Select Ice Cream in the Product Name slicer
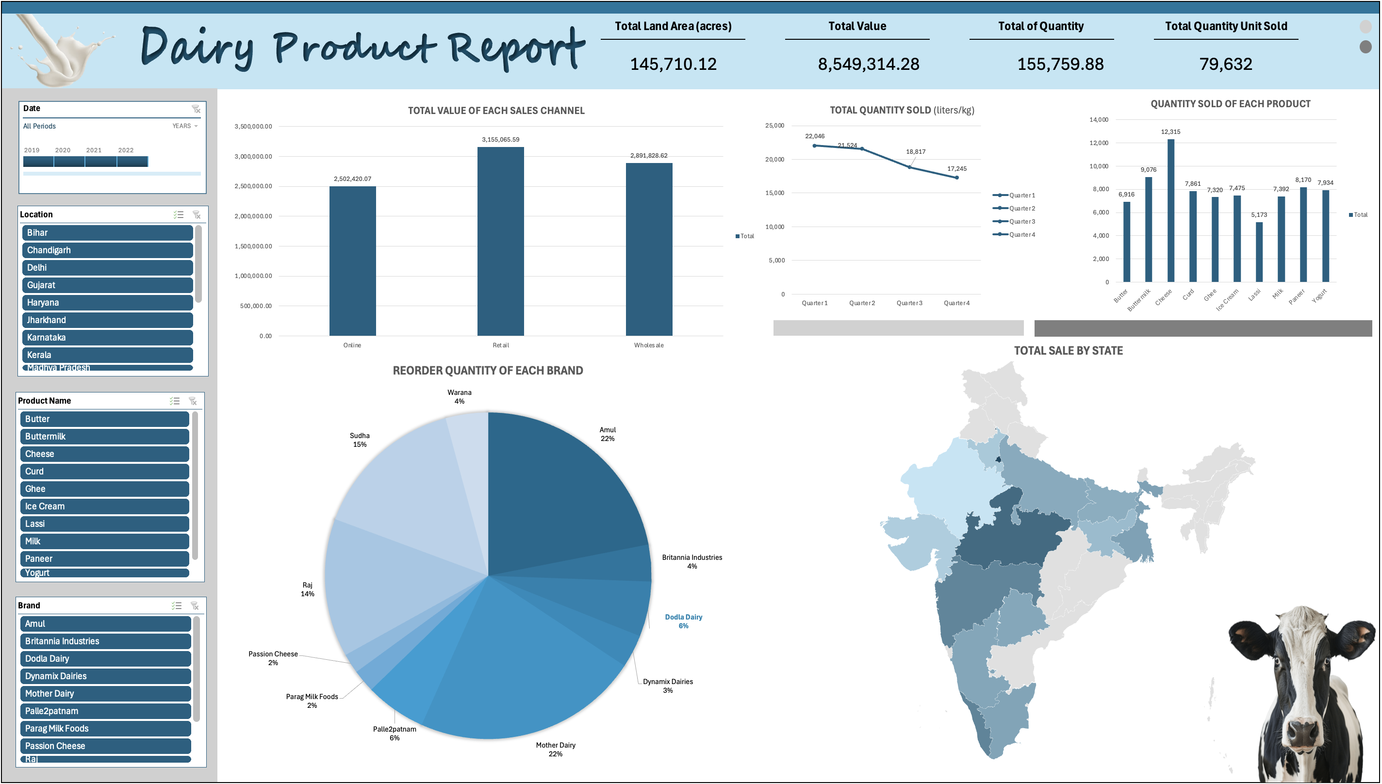 click(x=104, y=506)
